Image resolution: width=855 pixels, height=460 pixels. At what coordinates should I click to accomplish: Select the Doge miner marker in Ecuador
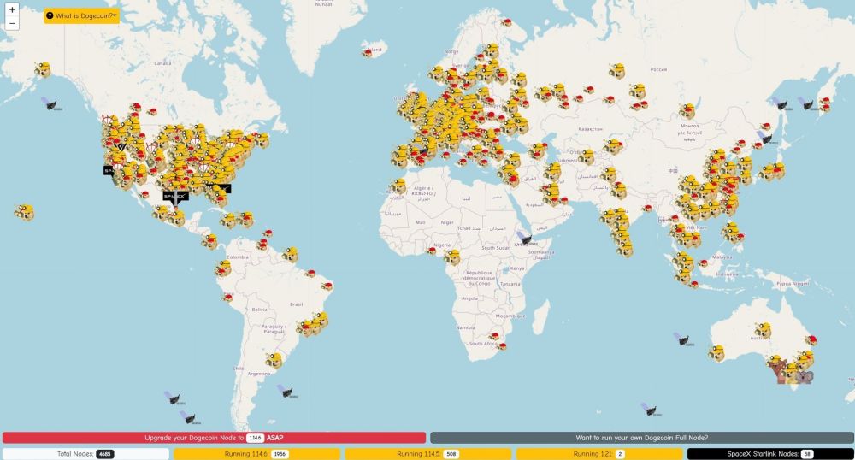(223, 268)
